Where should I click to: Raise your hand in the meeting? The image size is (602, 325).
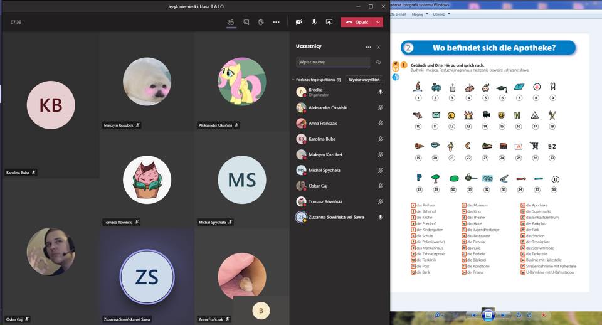[x=261, y=22]
